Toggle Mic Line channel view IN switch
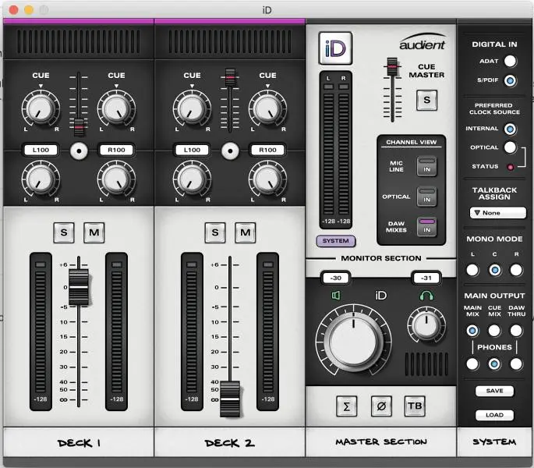Viewport: 534px width, 468px height. [x=426, y=165]
